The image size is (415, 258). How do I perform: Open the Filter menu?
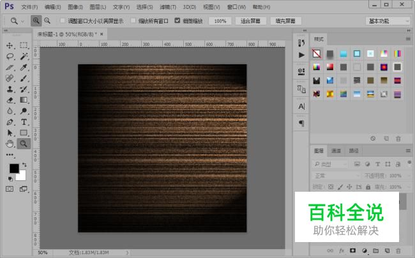168,7
